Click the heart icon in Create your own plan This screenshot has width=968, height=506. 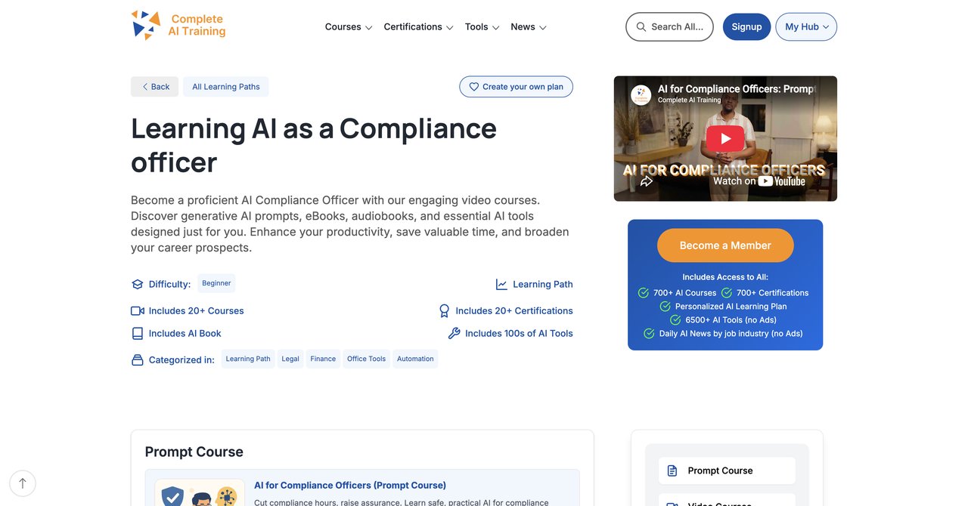[474, 87]
